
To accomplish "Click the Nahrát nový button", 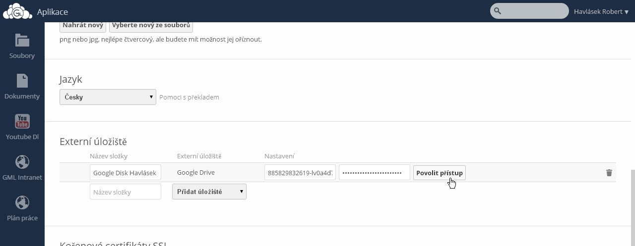I will pyautogui.click(x=82, y=25).
